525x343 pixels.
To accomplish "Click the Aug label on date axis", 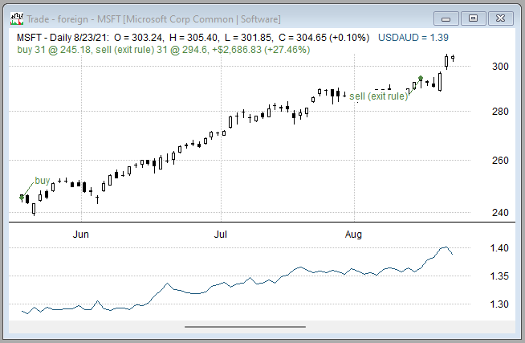I will click(x=354, y=235).
